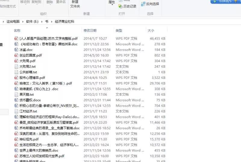Image resolution: width=241 pixels, height=162 pixels.
Task: Select the Word icon of 冰鉴.doc
Action: pos(16,50)
